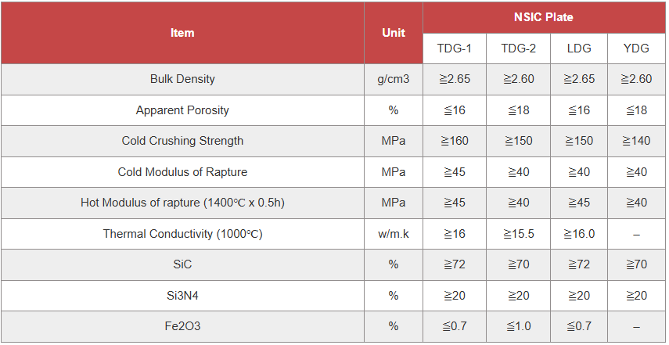Select the SiC row label
The height and width of the screenshot is (345, 669).
click(x=182, y=265)
